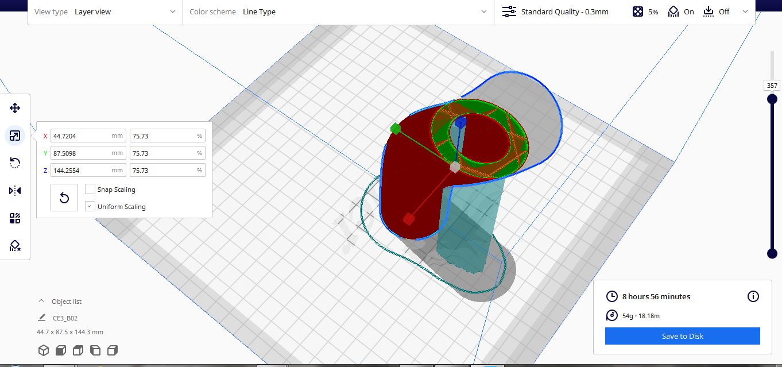Select the Support Blocker tool
Screen dimensions: 782x367
(15, 246)
